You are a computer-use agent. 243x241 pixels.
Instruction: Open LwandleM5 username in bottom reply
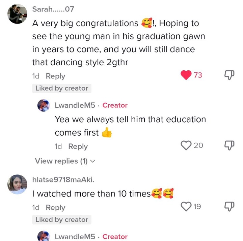(75, 237)
